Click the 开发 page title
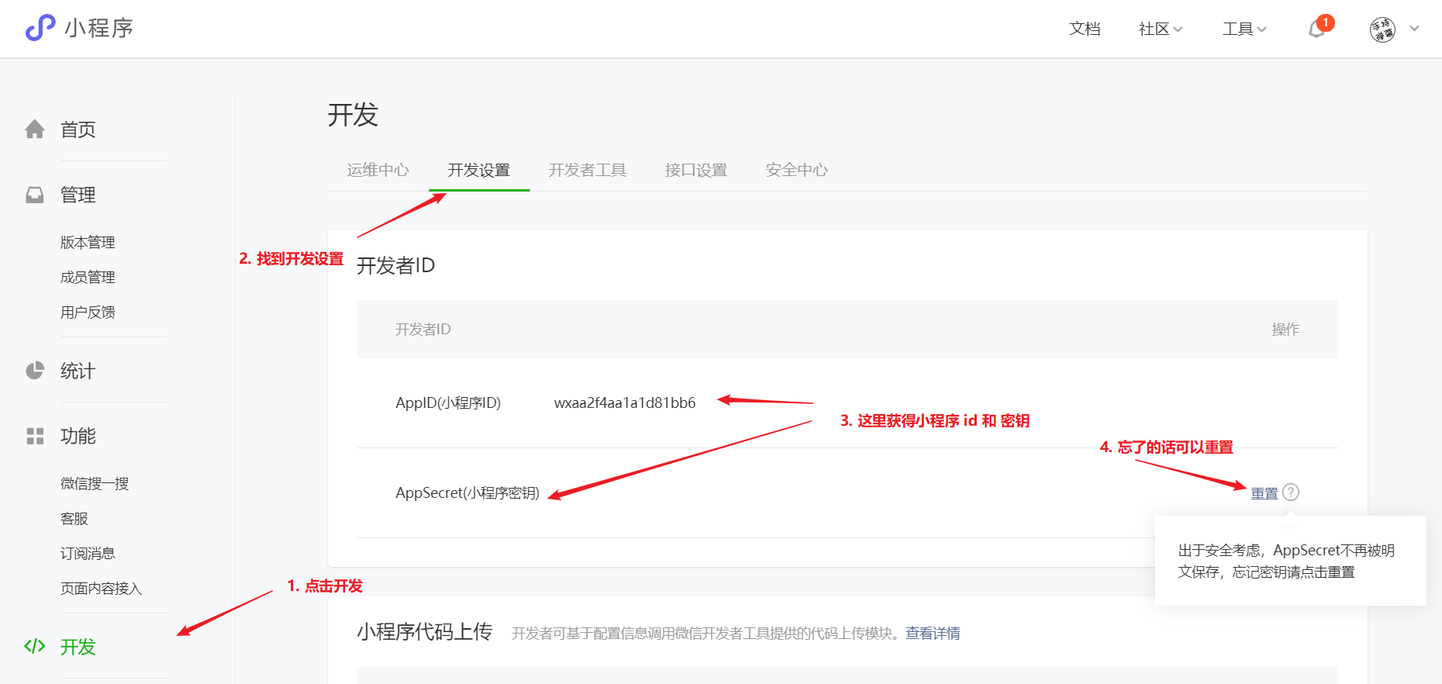This screenshot has width=1442, height=684. click(x=353, y=115)
